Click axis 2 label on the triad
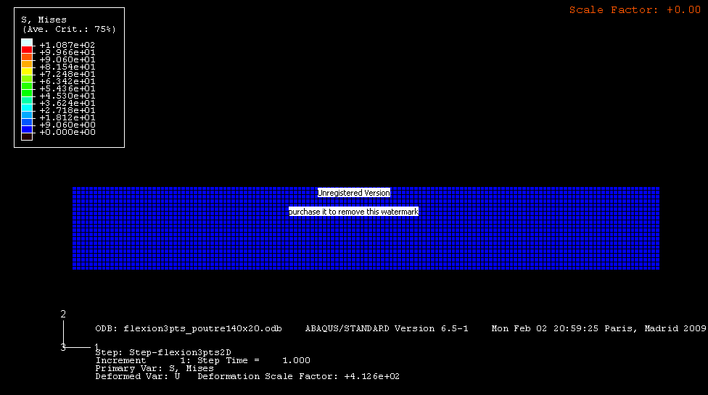Screen dimensions: 708x395 (63, 314)
